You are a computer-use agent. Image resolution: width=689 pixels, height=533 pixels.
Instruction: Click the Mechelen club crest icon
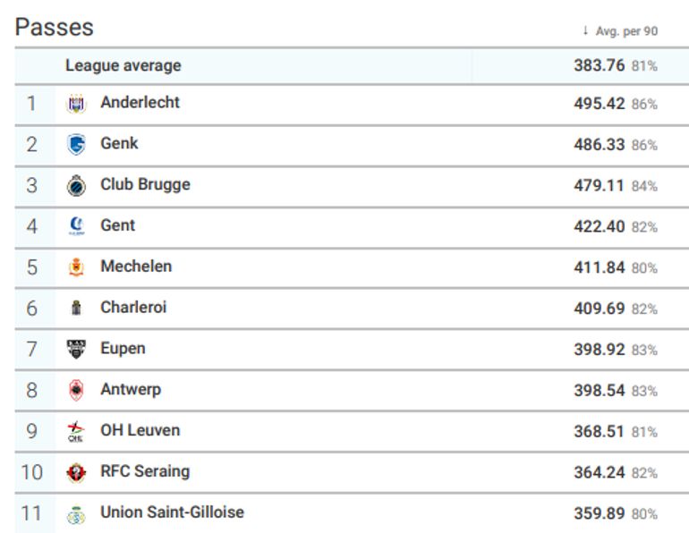pyautogui.click(x=76, y=267)
